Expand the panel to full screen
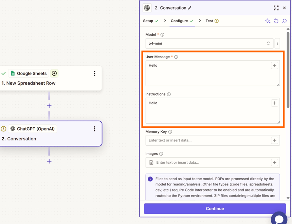292x224 pixels. point(276,8)
